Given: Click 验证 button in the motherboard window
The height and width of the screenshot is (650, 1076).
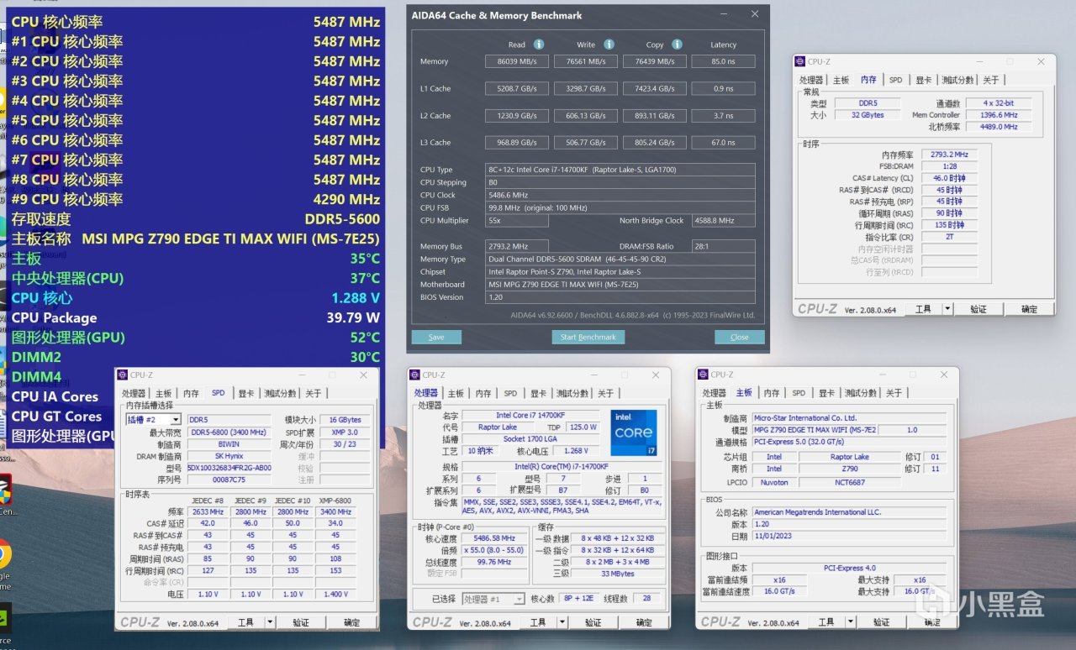Looking at the screenshot, I should [881, 622].
